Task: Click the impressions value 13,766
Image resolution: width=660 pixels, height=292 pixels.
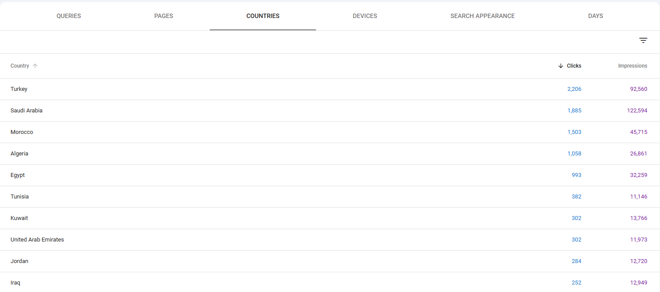Action: (638, 218)
